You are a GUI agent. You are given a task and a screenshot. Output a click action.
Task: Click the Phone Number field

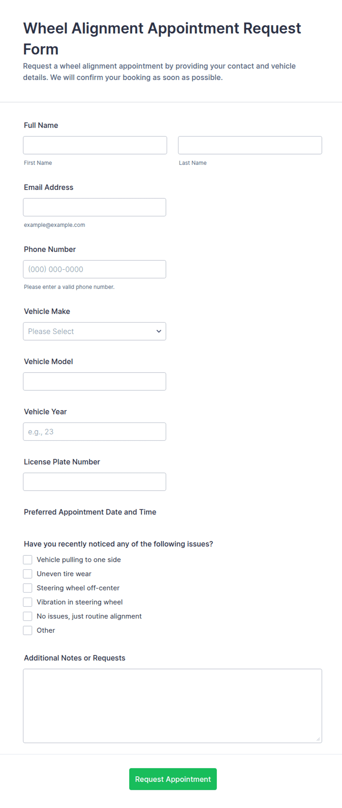pos(95,269)
